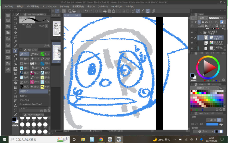Screen dimensions: 228x143
Task: Select the Zoom magnifier tool
Action: click(15, 19)
